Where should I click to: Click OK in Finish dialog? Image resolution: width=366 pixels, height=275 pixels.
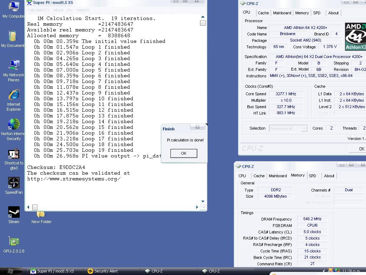[x=184, y=153]
